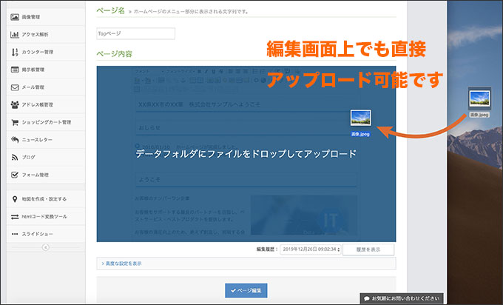This screenshot has height=305, width=503.
Task: Click the 履歴を表示 button
Action: [368, 249]
